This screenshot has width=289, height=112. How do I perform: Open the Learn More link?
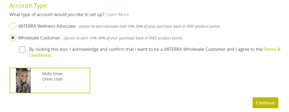coord(117,14)
